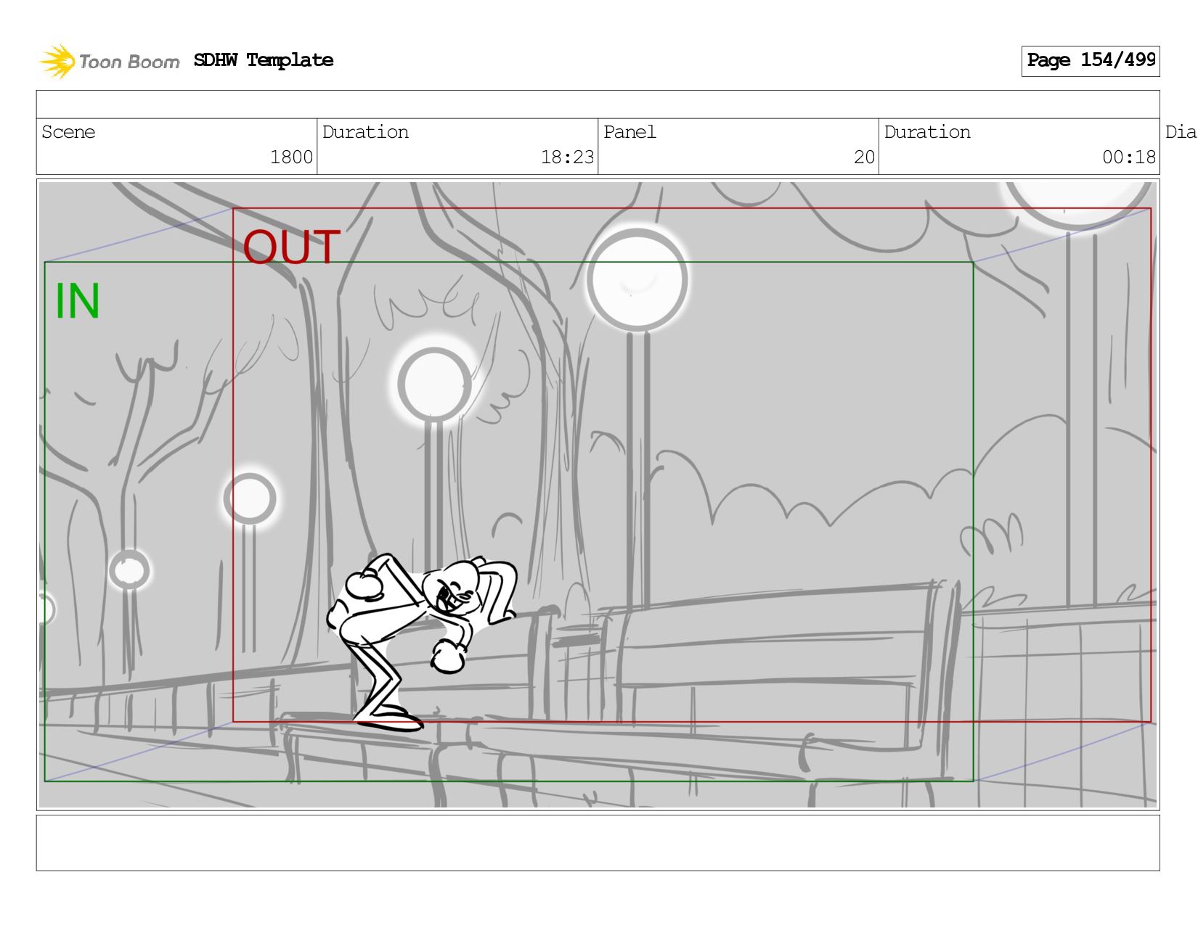Click the storyboard panel character drawing

[x=422, y=643]
